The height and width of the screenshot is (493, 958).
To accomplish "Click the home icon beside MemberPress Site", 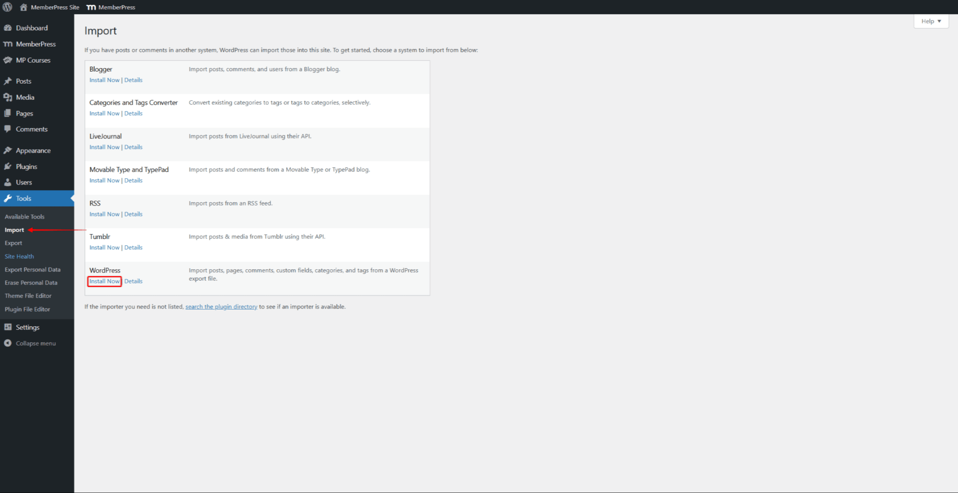I will (24, 7).
